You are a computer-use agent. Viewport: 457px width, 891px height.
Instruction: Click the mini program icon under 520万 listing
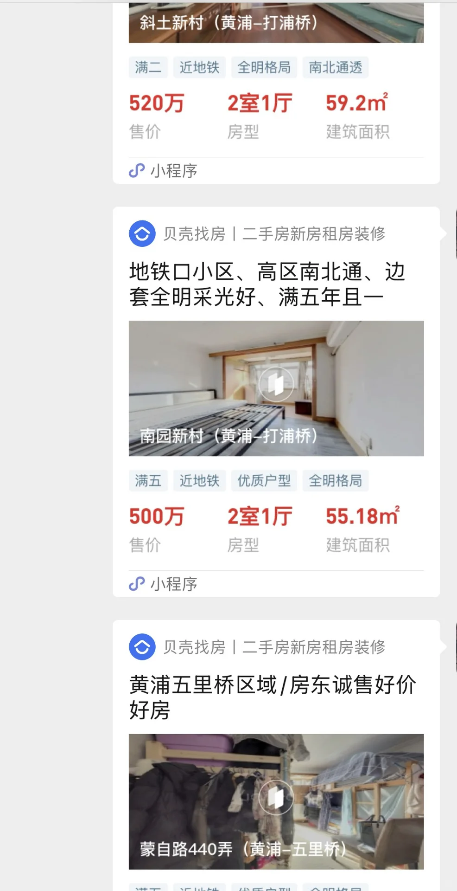pyautogui.click(x=137, y=171)
